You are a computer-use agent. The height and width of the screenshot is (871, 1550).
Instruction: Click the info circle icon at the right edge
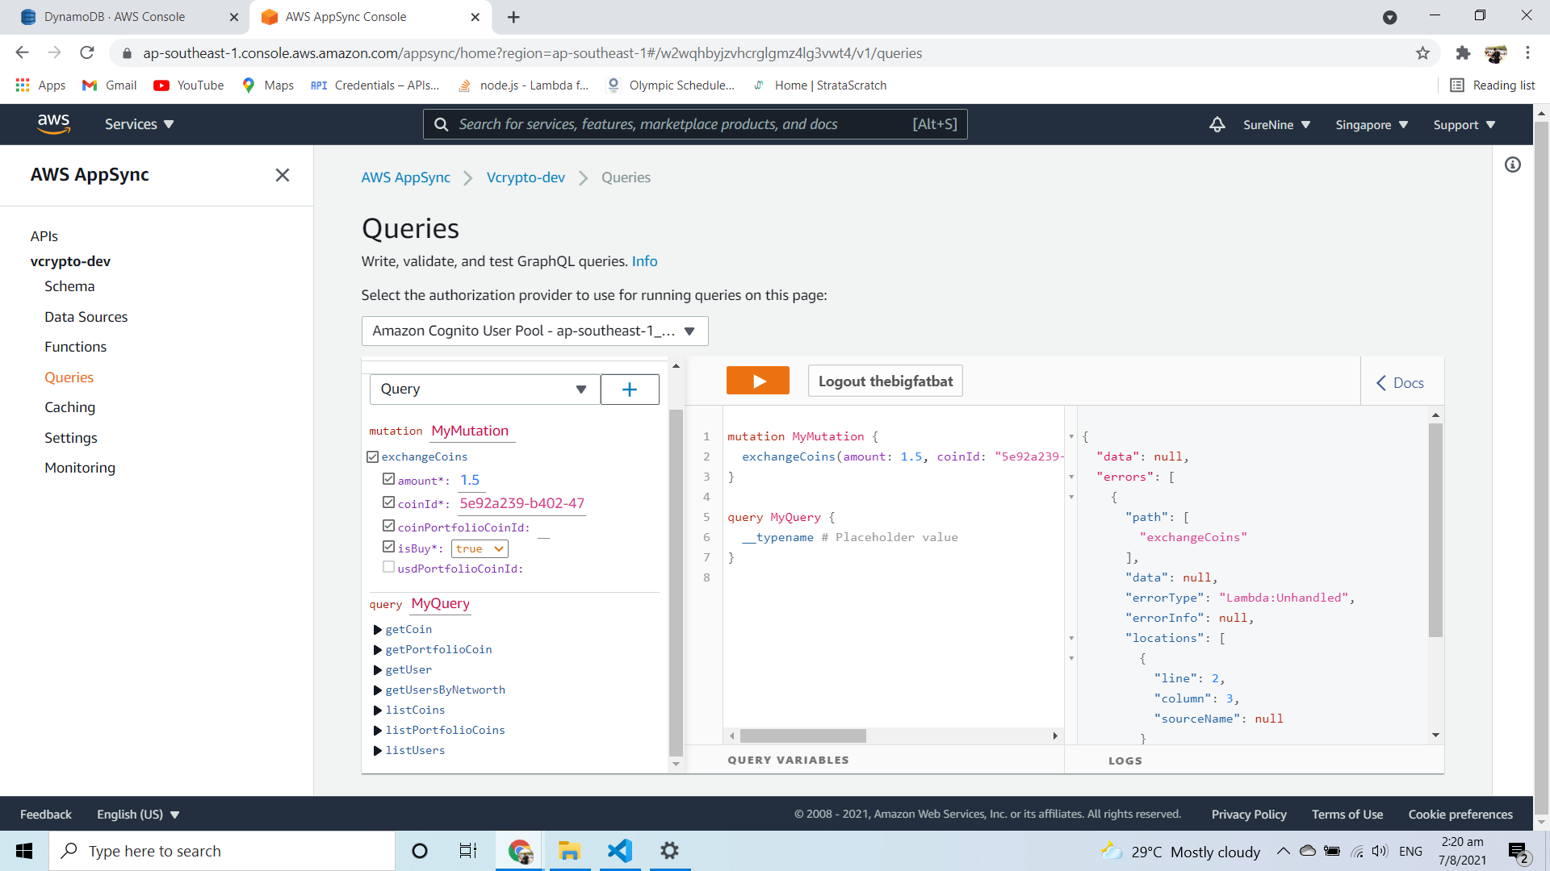(x=1513, y=165)
